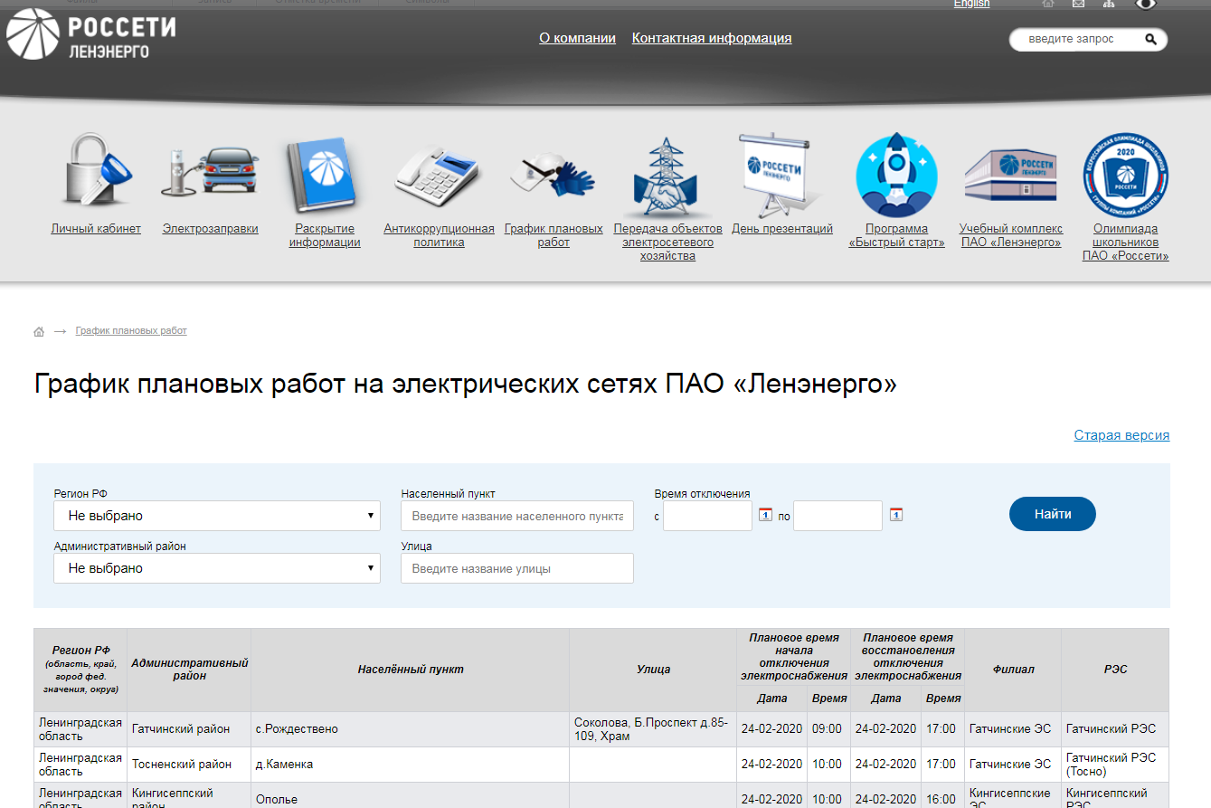Open the end date calendar icon
Image resolution: width=1211 pixels, height=808 pixels.
tap(896, 515)
